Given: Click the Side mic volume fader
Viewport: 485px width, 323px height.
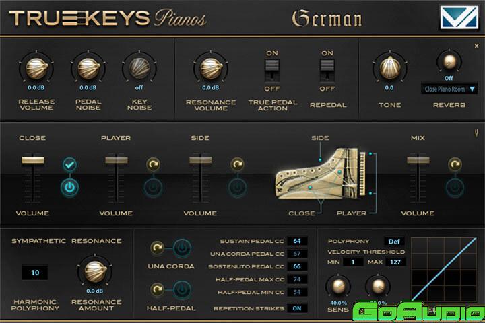Looking at the screenshot, I should coord(201,160).
